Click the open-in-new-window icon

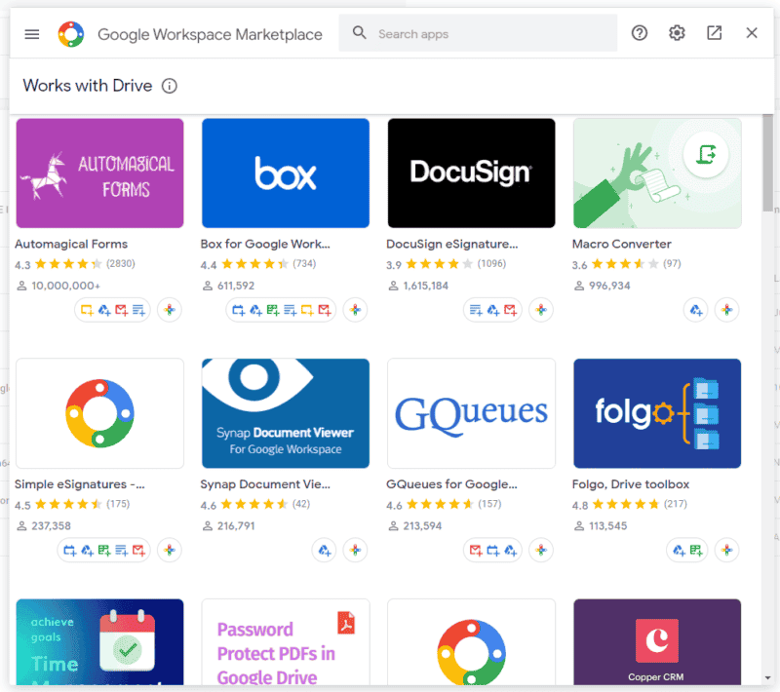714,32
